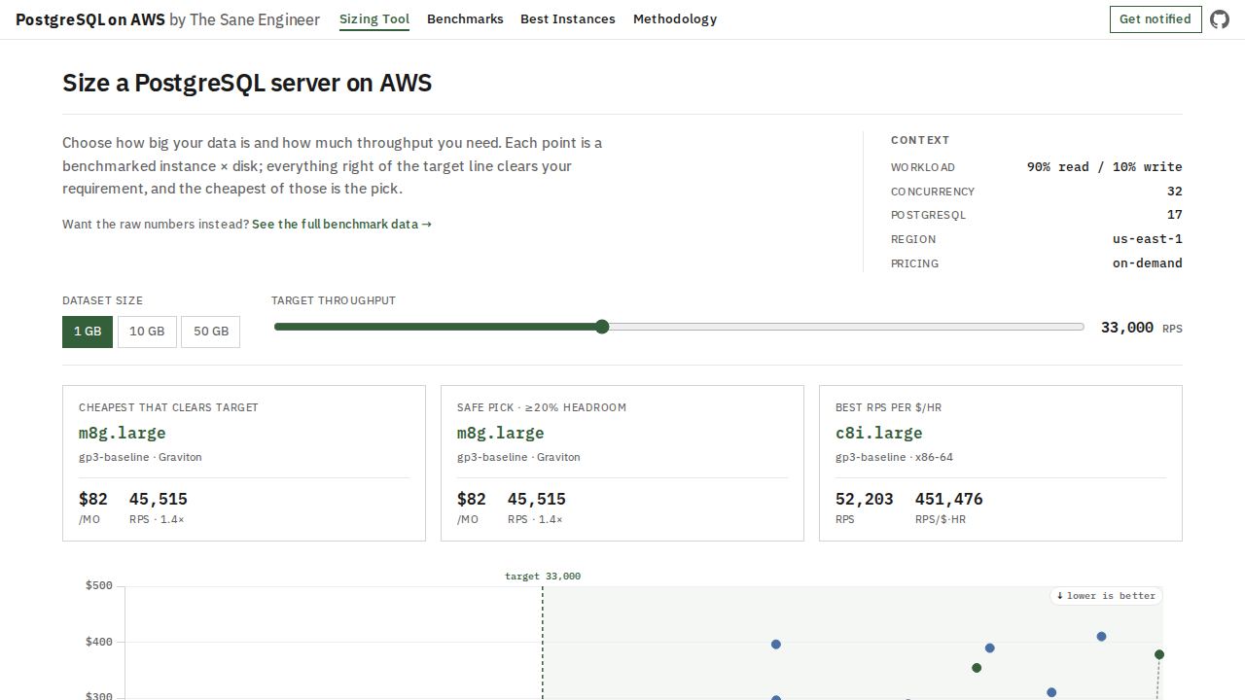Click the $500 axis label
The image size is (1245, 700).
(99, 585)
